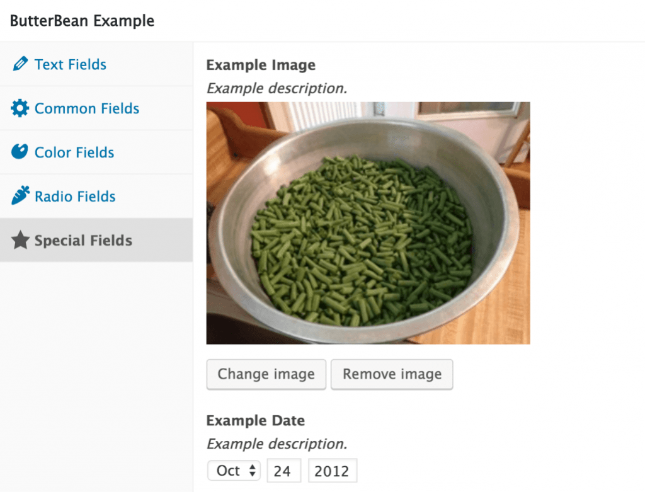This screenshot has height=492, width=645.
Task: Go to the Color Fields tab label
Action: pos(74,152)
